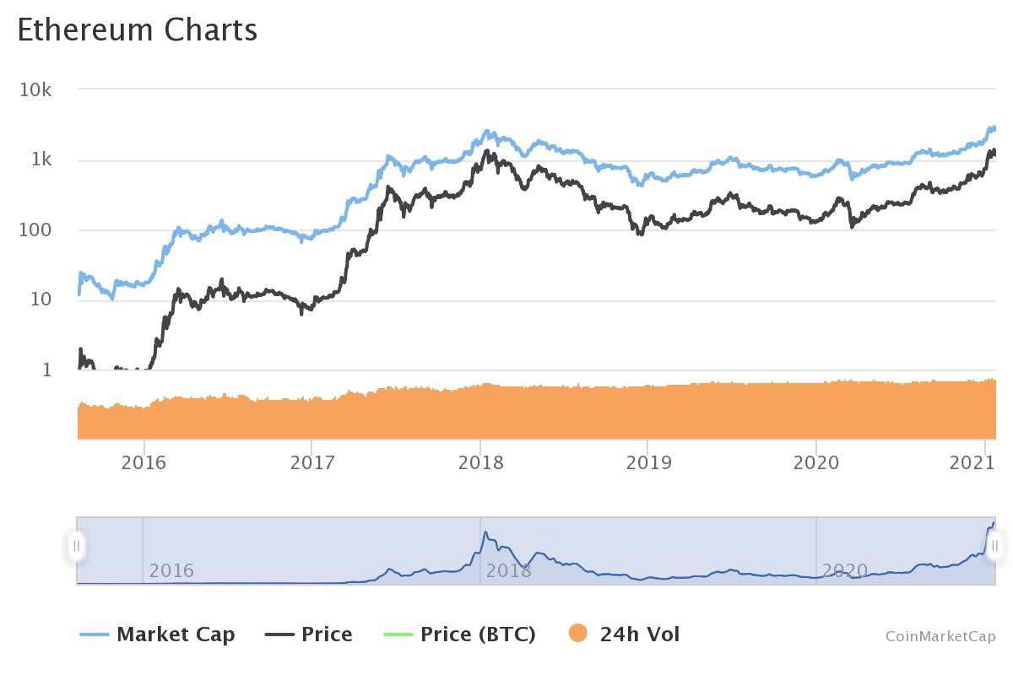Click the 2016 label in the navigator
Viewport: 1013px width, 675px height.
point(171,570)
